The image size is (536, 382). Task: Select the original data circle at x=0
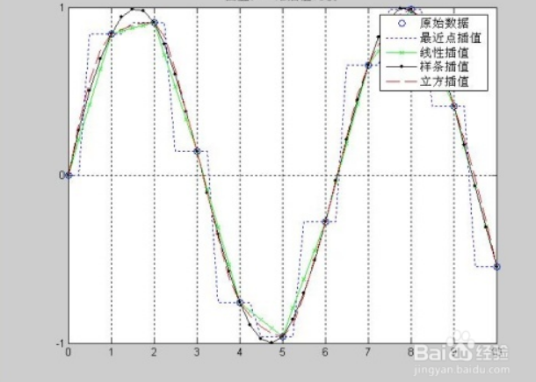tap(69, 176)
